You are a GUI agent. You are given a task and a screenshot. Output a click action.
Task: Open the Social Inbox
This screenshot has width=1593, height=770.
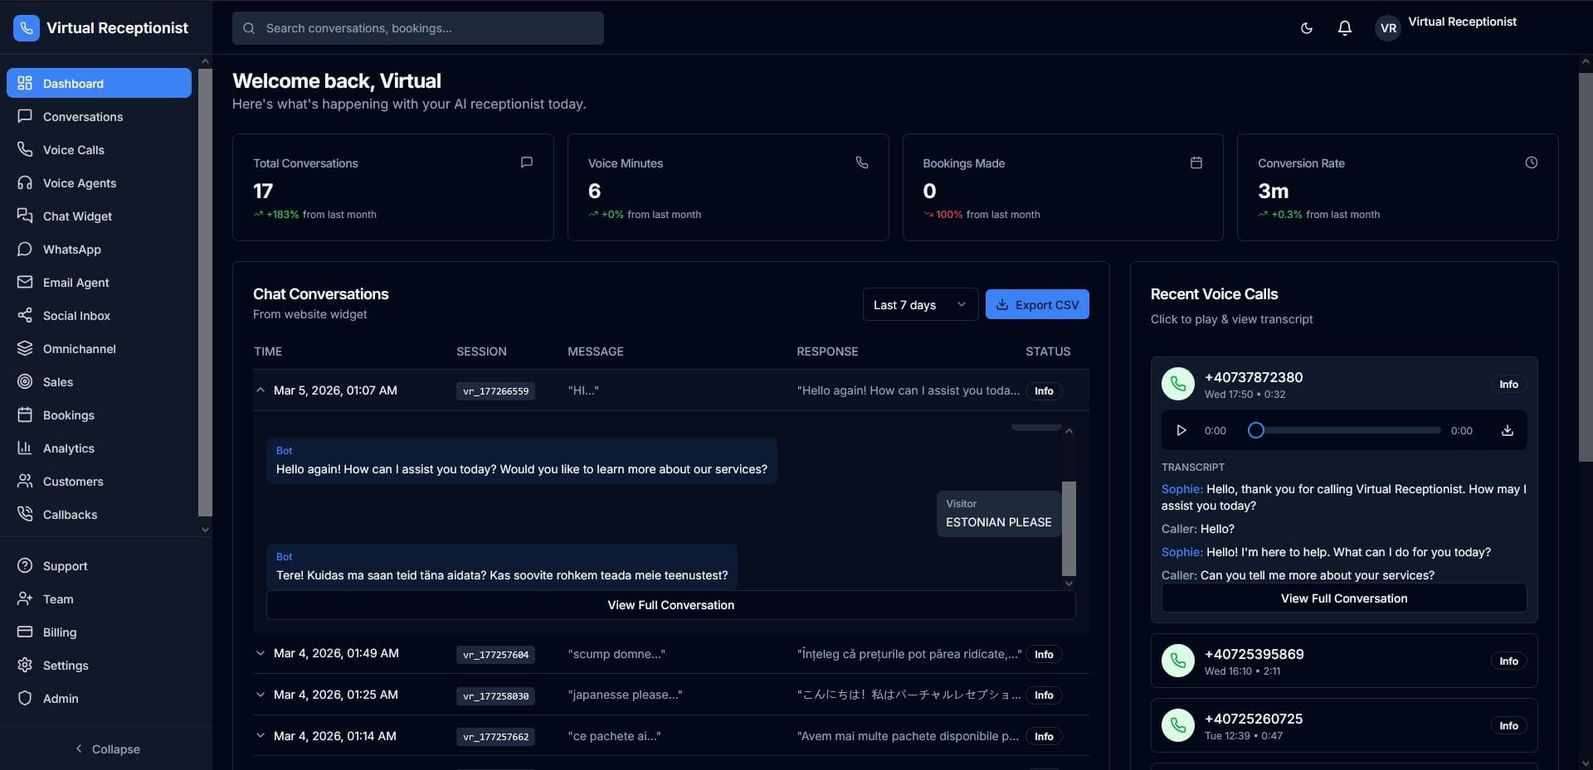tap(76, 315)
